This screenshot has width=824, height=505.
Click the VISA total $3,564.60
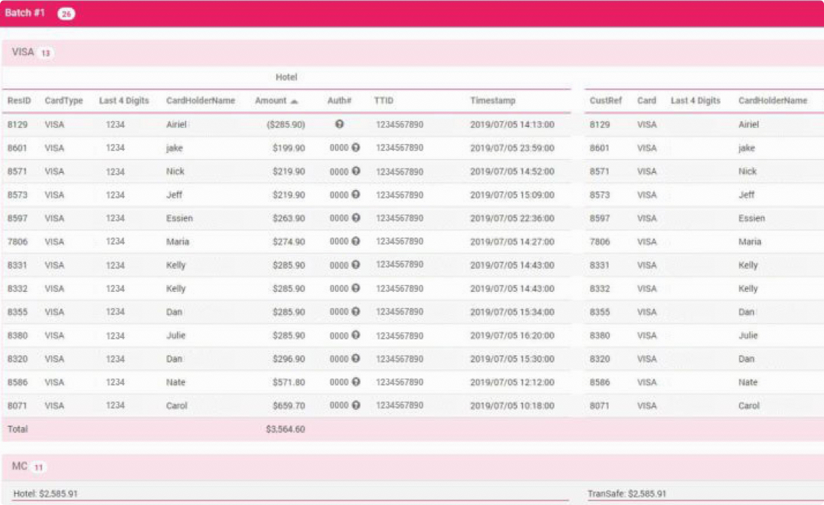point(285,429)
